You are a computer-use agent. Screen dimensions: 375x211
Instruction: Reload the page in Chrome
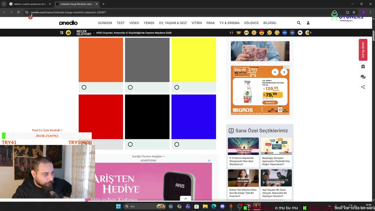click(x=18, y=12)
